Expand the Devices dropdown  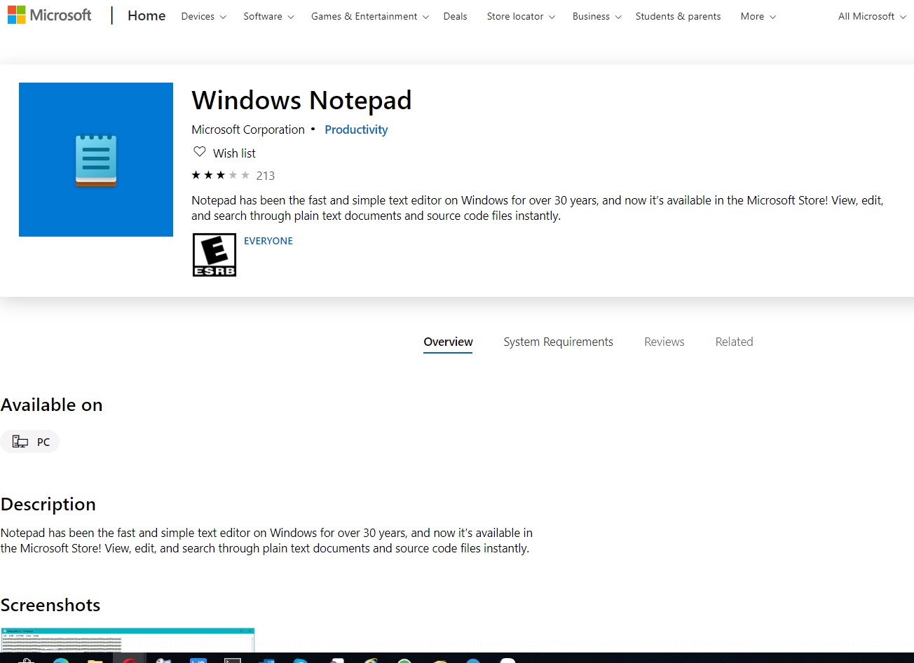point(203,16)
